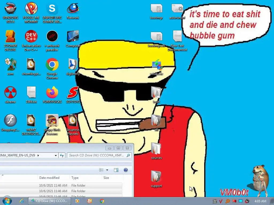The image size is (274, 205).
Task: Select the sources folder on desktop
Action: point(156,151)
